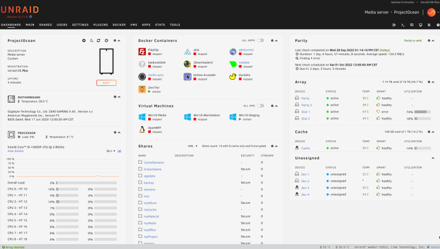Click the duckdns container icon
Viewport: 440px width, 249px height.
click(233, 77)
